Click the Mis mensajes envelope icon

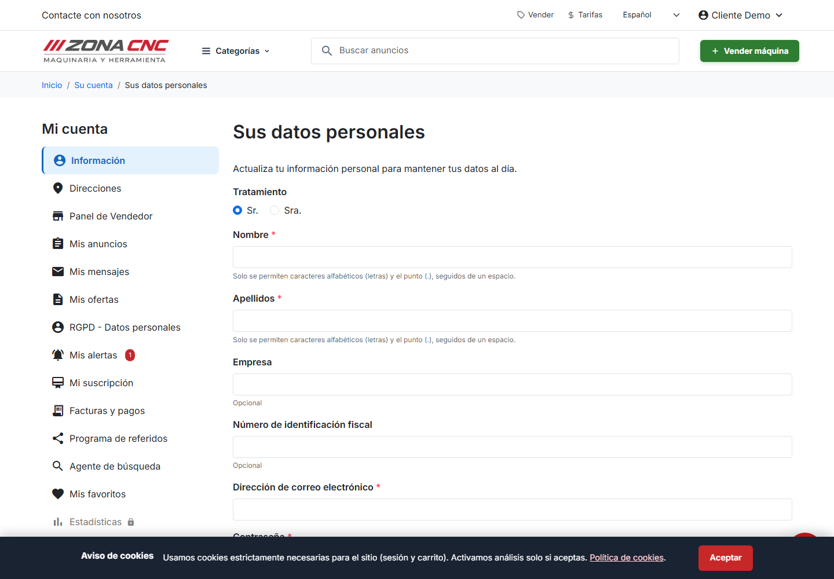(58, 272)
